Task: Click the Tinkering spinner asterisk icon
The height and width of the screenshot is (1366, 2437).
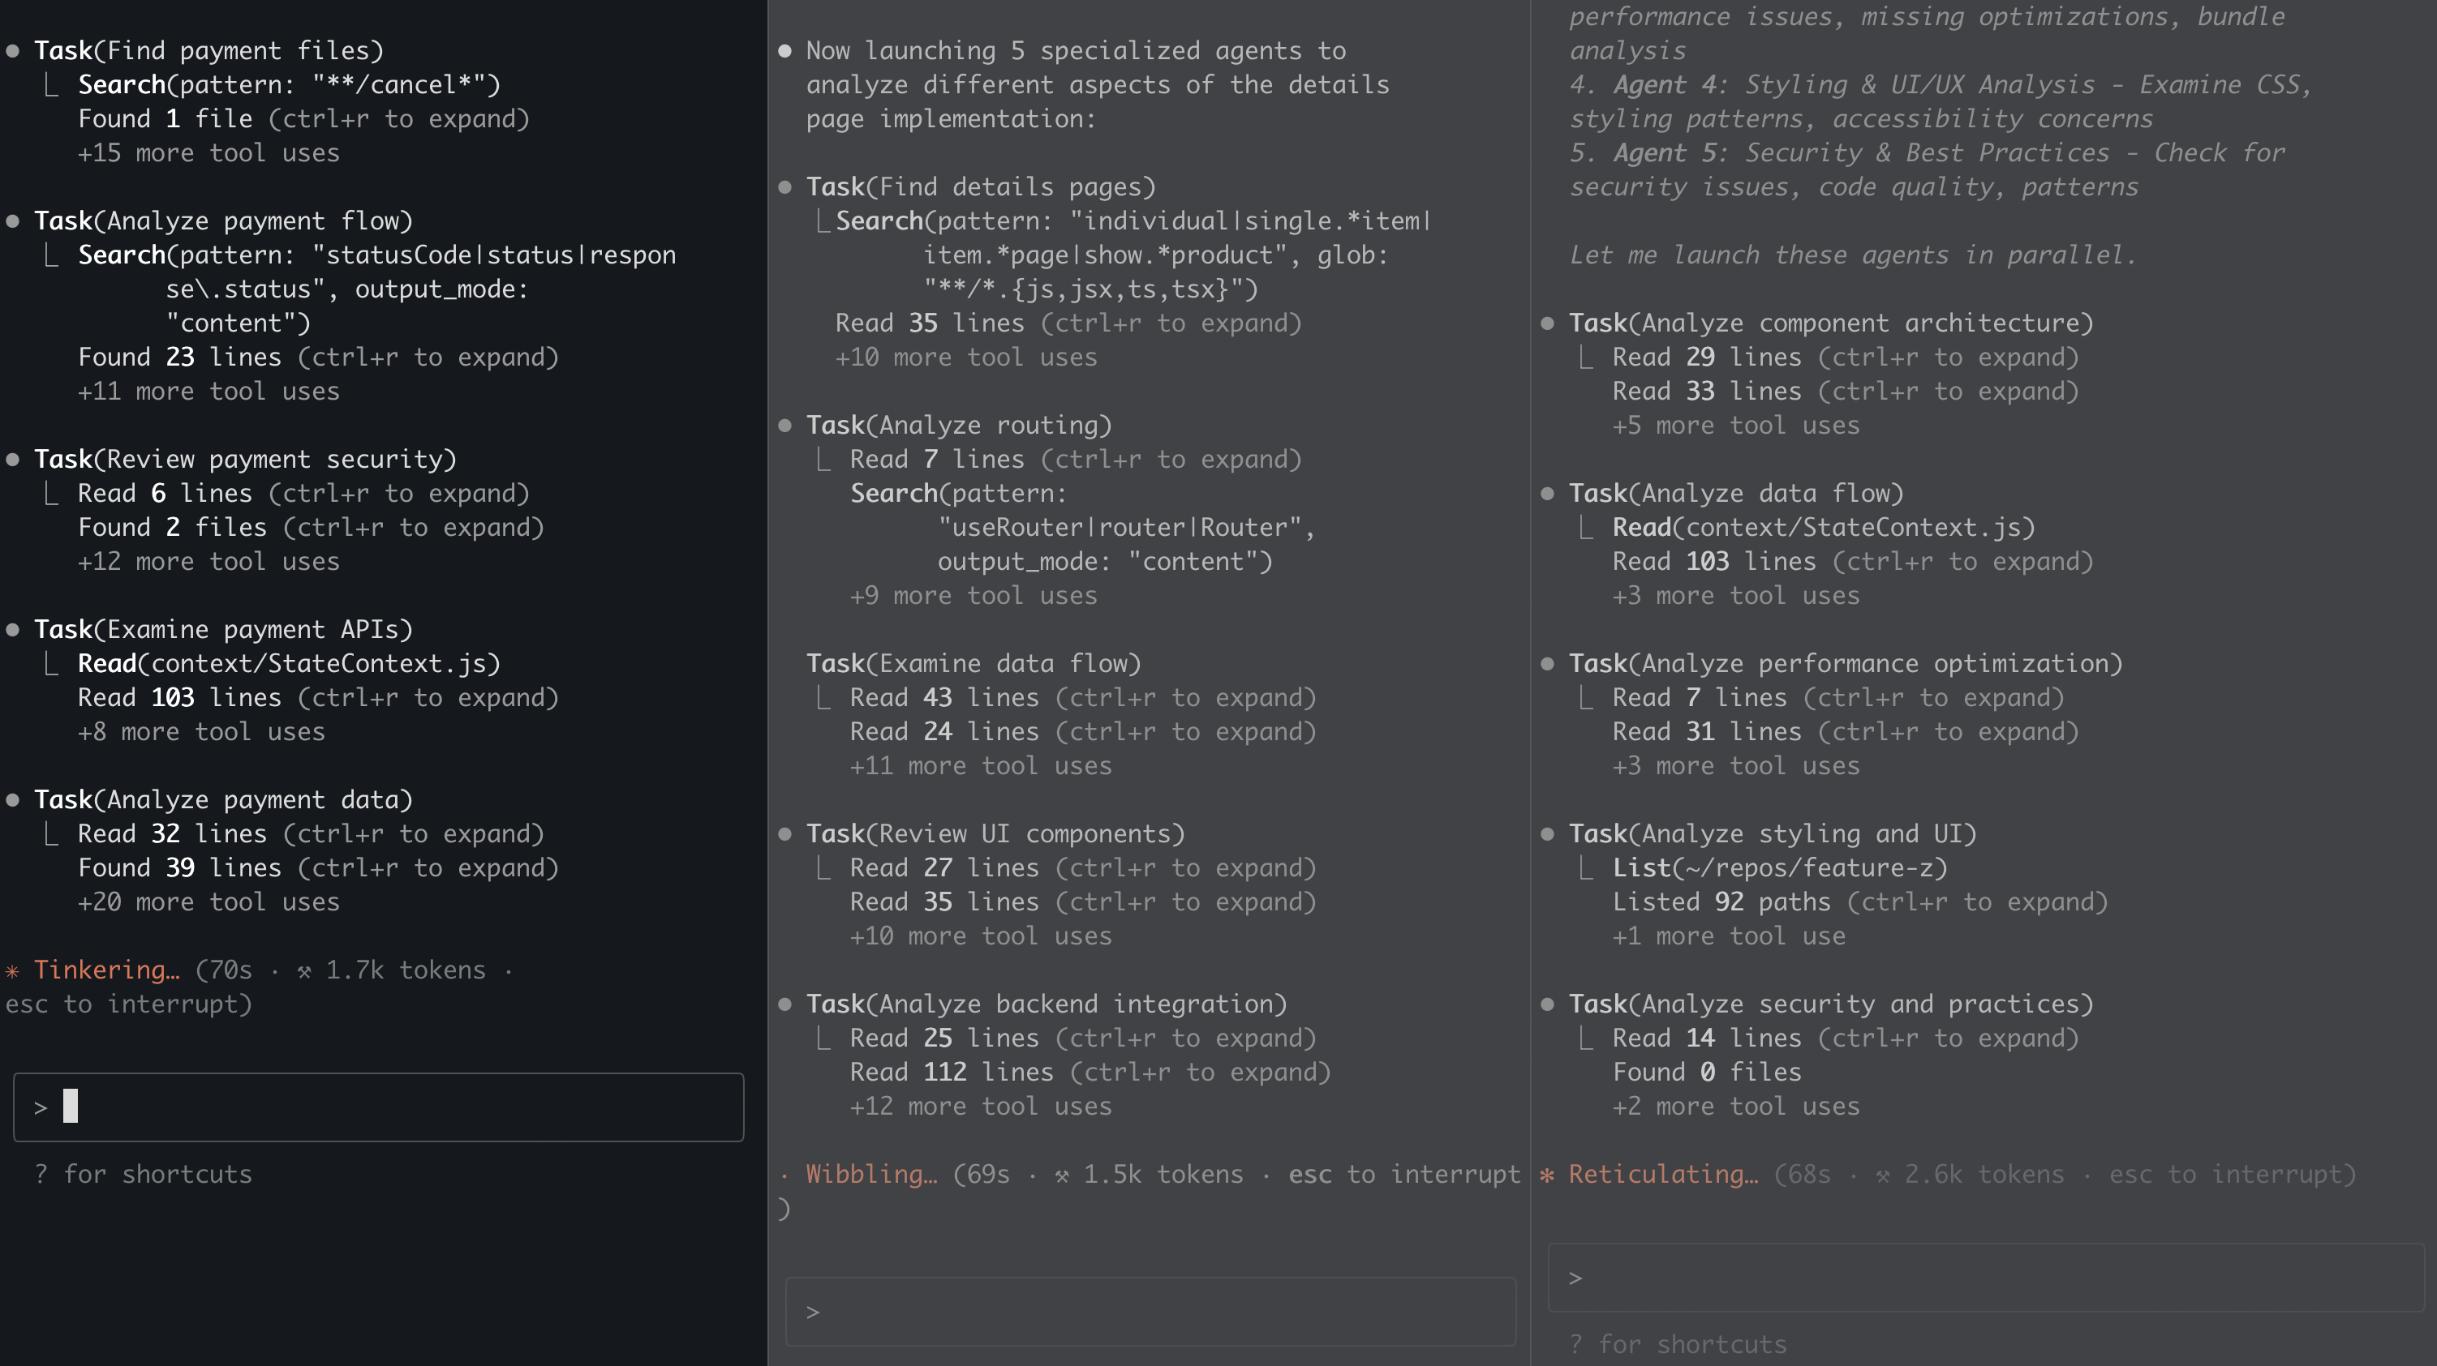Action: coord(12,971)
